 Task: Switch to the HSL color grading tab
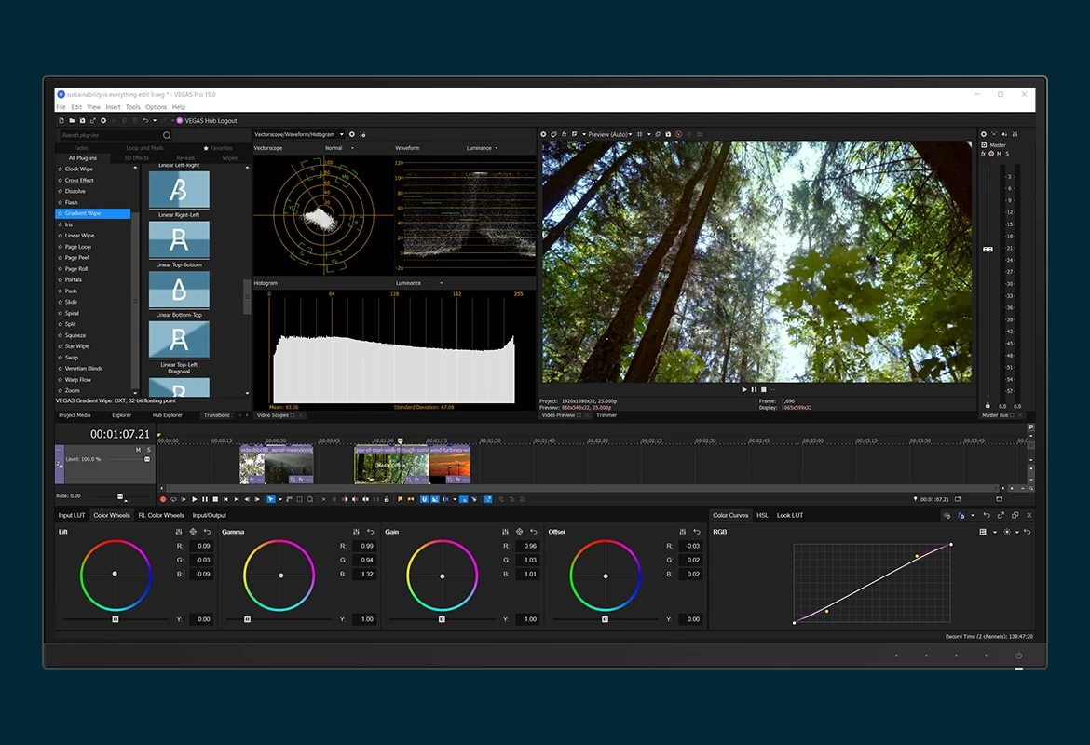click(762, 515)
